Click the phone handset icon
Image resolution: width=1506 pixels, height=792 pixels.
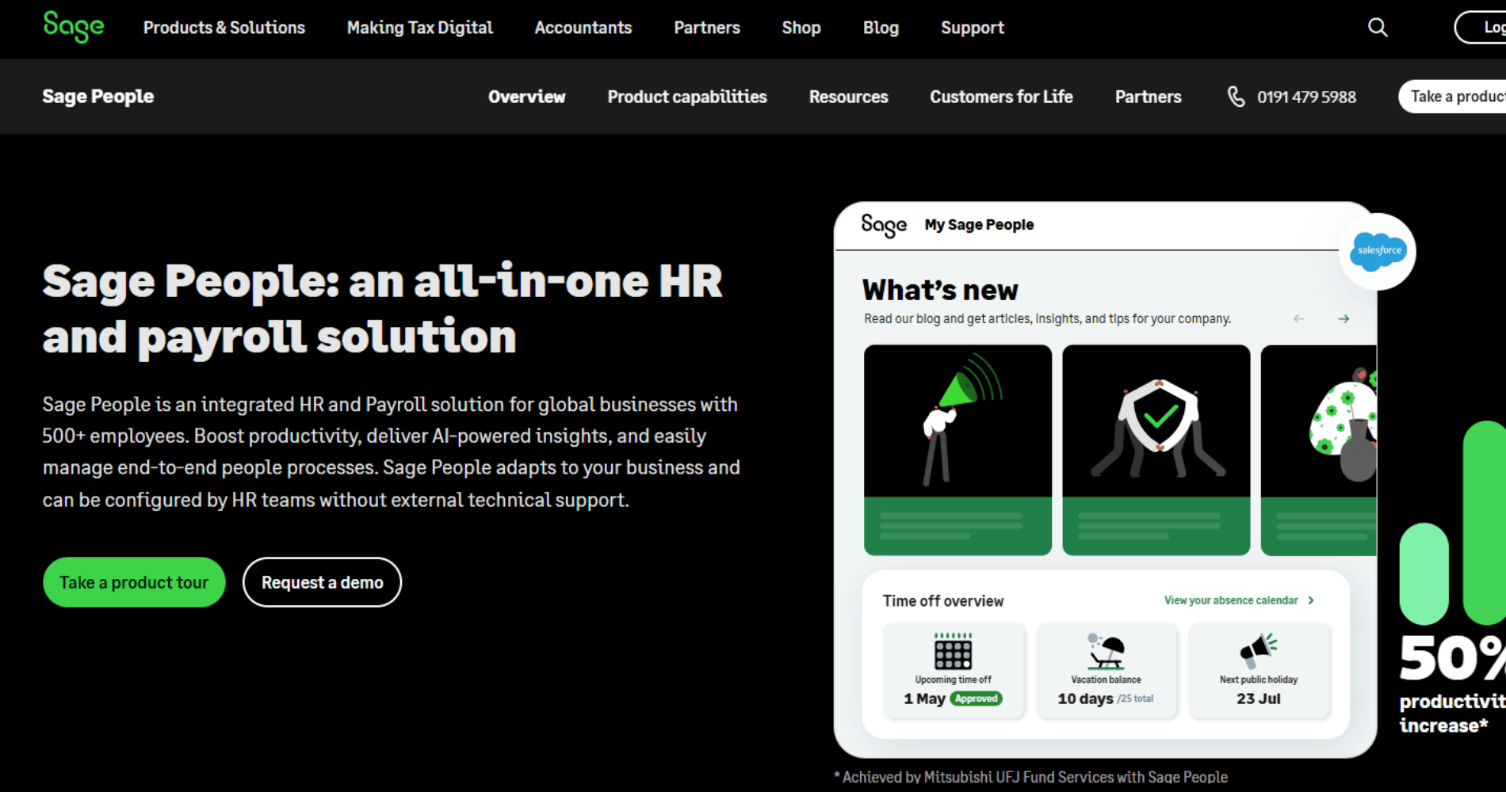(1236, 97)
